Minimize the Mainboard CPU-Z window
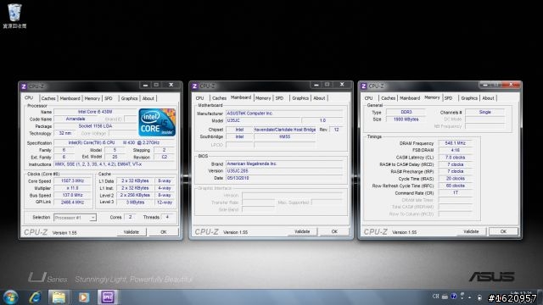The height and width of the screenshot is (305, 543). (316, 85)
